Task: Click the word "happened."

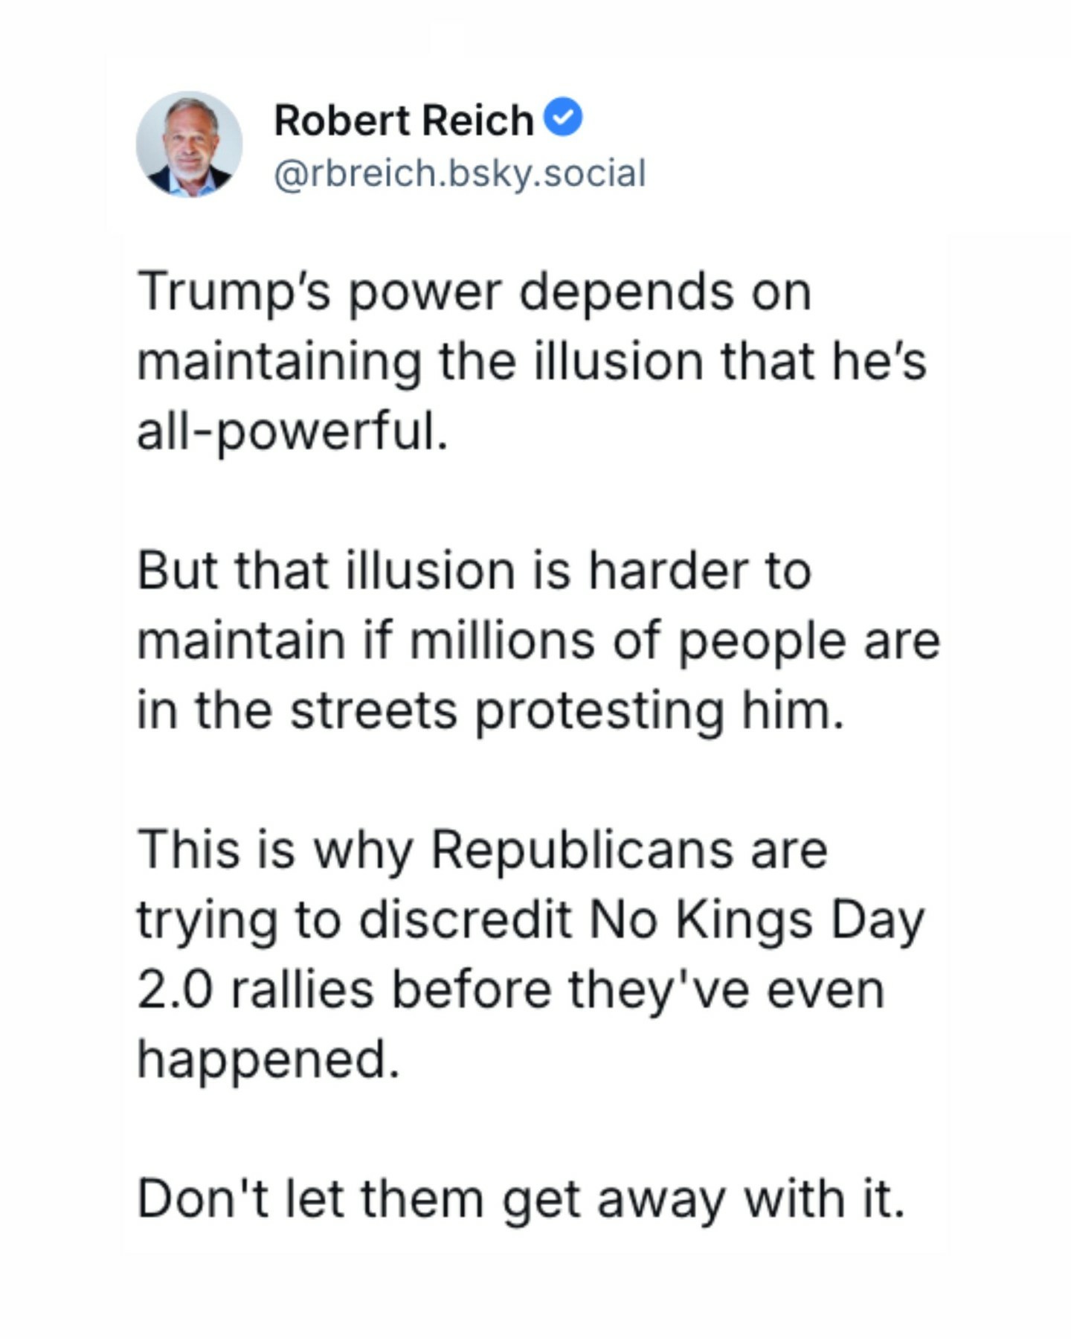Action: (268, 1059)
